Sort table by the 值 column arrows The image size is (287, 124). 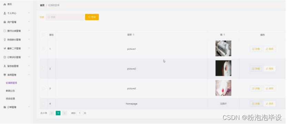224,35
